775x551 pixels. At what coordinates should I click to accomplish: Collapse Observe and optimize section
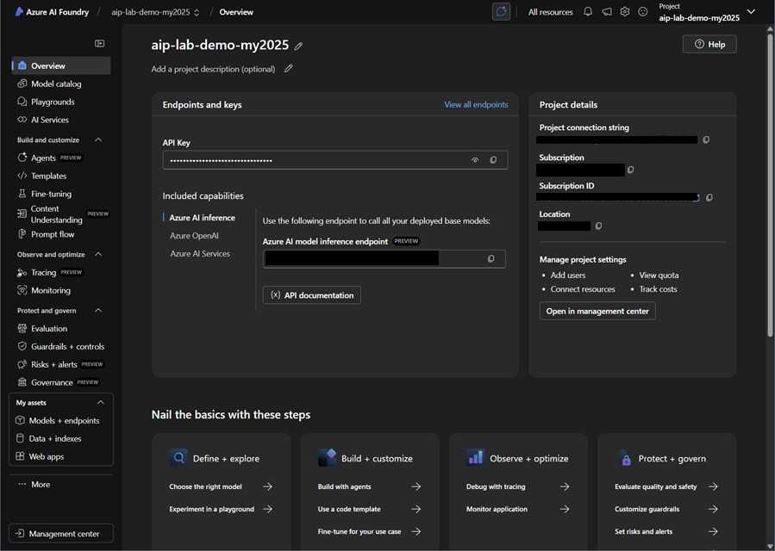pyautogui.click(x=98, y=254)
